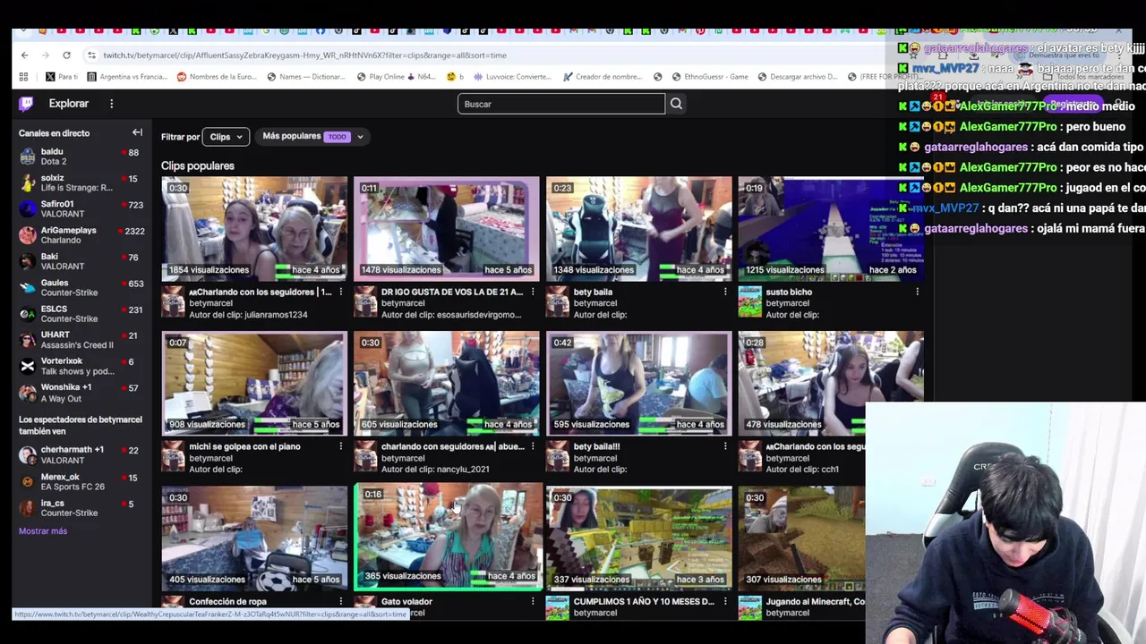Screen dimensions: 1146x644
Task: Open options menu for the DR IGO GUSTA clip
Action: click(x=533, y=292)
